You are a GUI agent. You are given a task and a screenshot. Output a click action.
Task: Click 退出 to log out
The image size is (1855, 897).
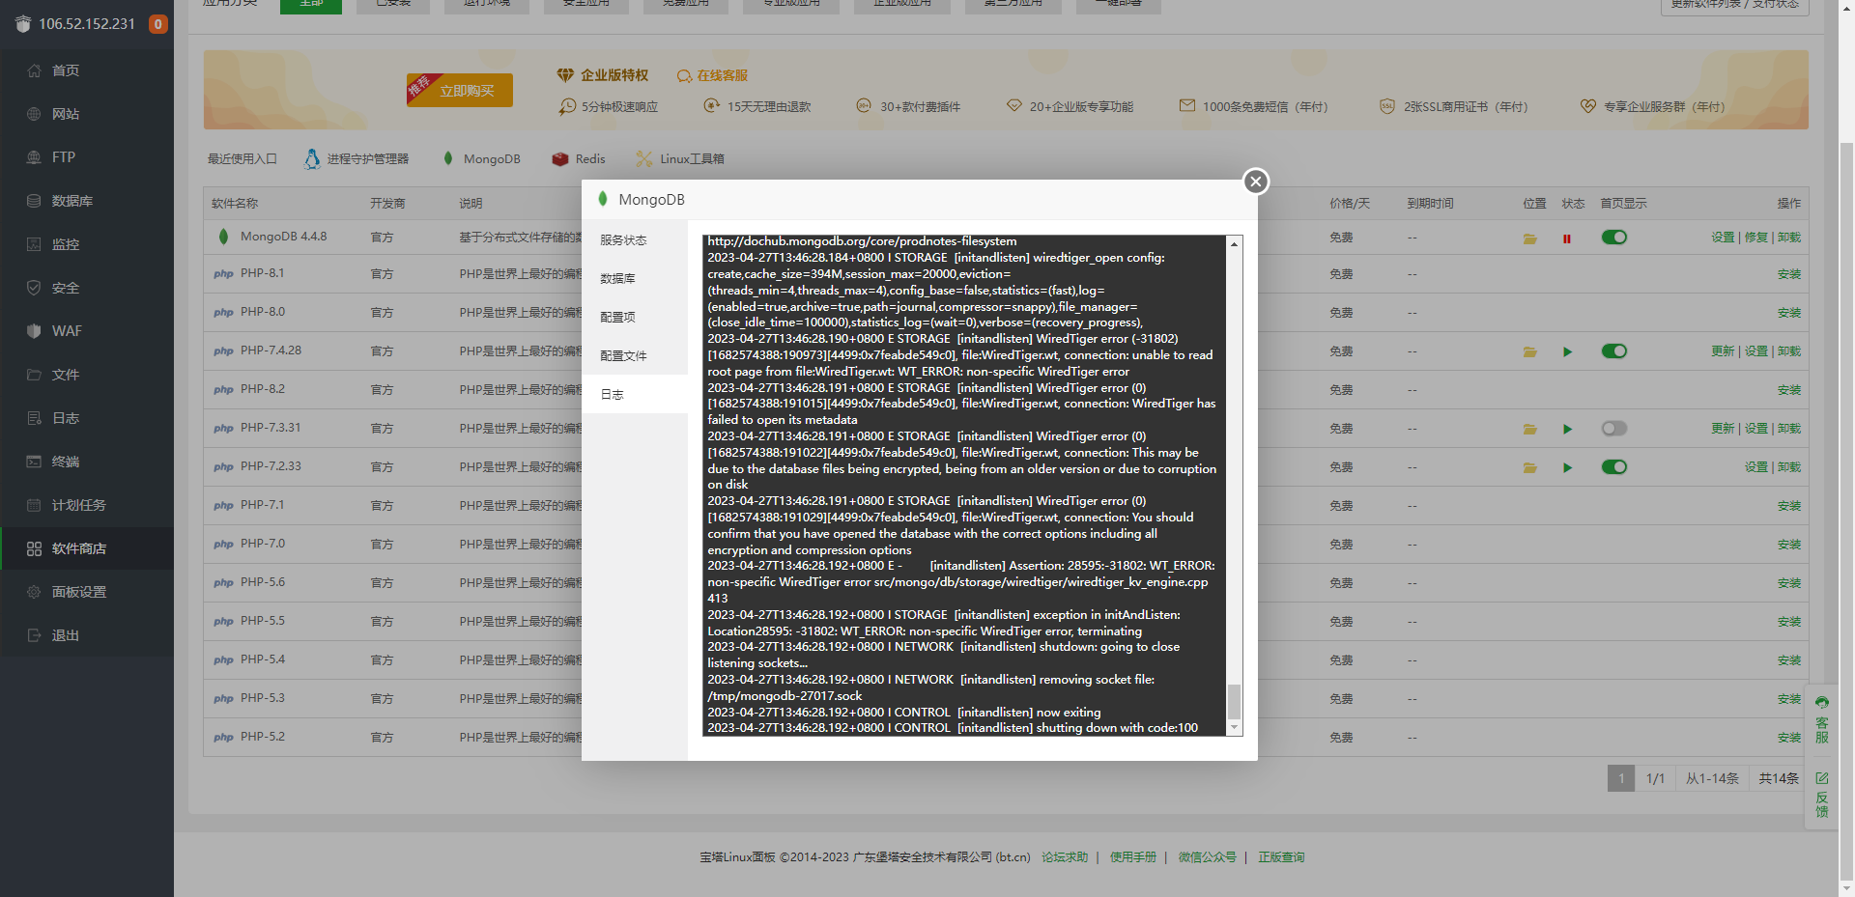[x=66, y=635]
